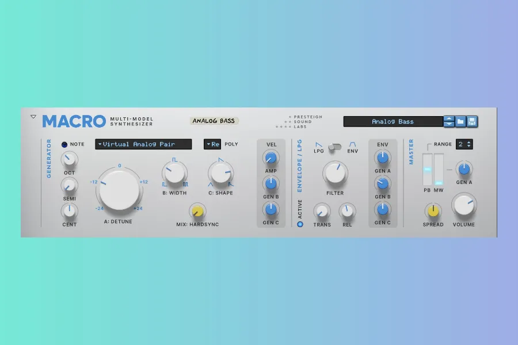Click the ANALOG BASS tape label
The height and width of the screenshot is (345, 518).
214,121
